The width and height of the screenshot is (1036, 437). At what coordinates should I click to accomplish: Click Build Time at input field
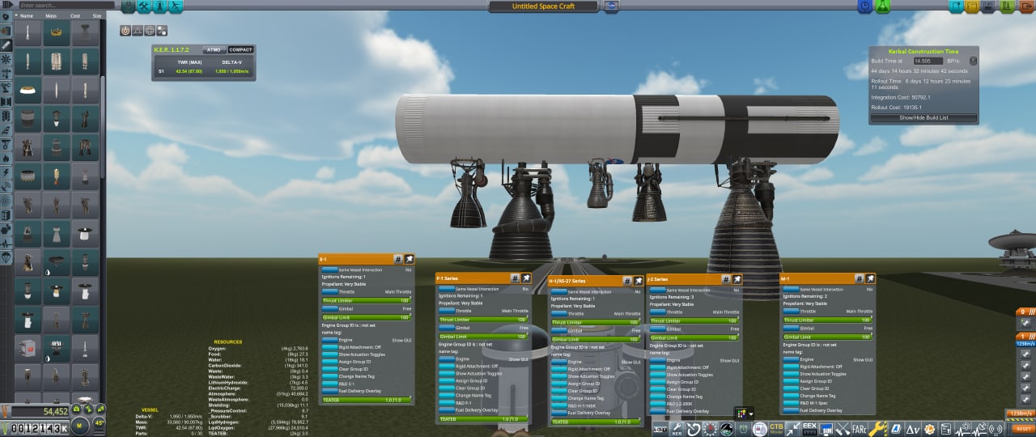click(928, 61)
